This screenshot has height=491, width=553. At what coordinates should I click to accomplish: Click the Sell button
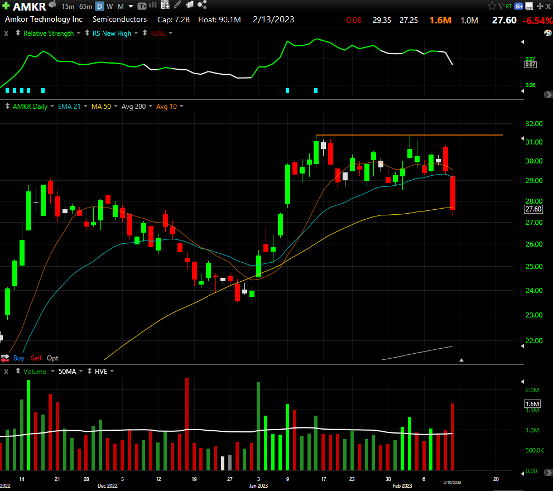(x=36, y=358)
